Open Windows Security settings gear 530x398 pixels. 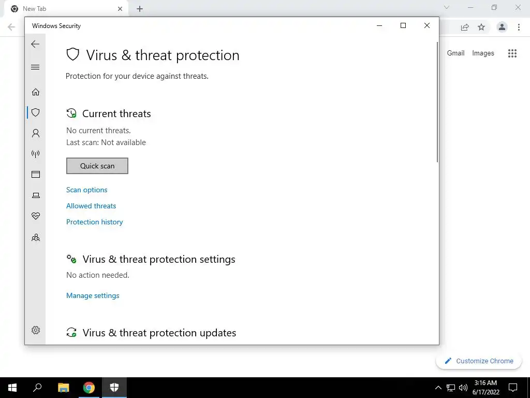pyautogui.click(x=36, y=330)
